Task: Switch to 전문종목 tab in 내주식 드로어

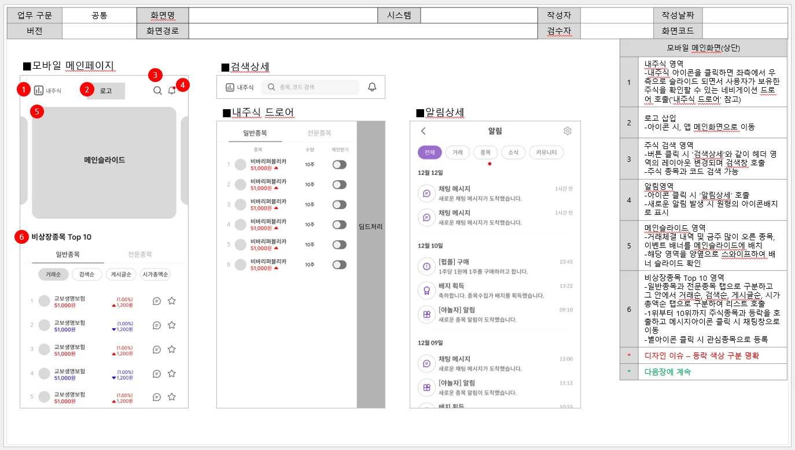Action: (319, 133)
